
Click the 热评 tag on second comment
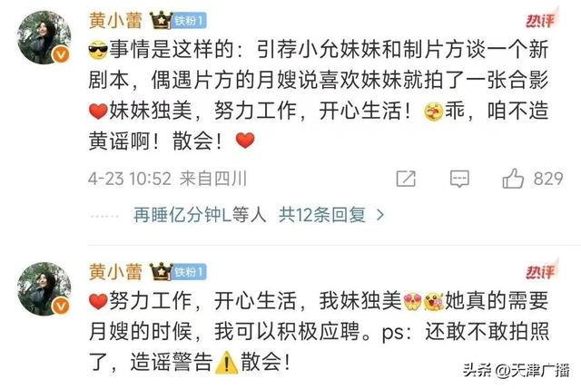coord(541,270)
